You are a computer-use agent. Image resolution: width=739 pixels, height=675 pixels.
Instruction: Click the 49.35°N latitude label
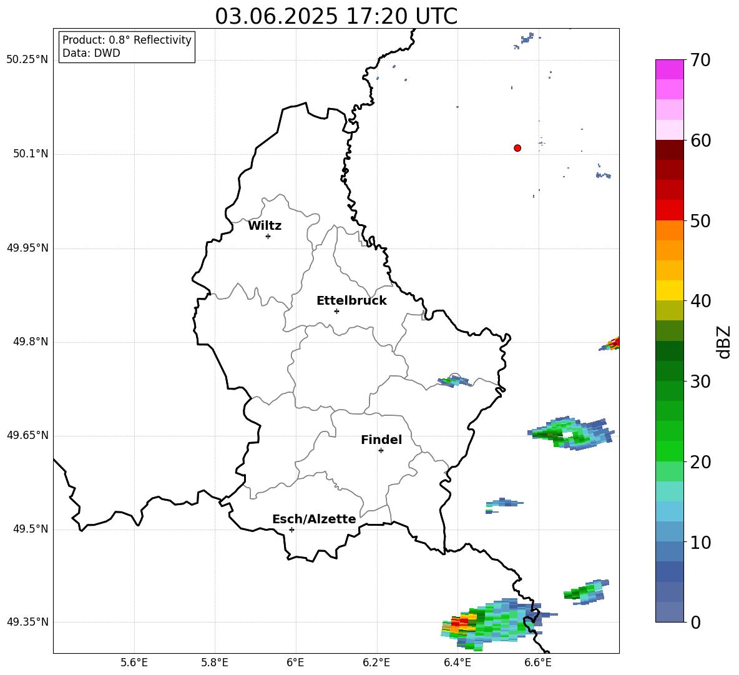pyautogui.click(x=27, y=622)
